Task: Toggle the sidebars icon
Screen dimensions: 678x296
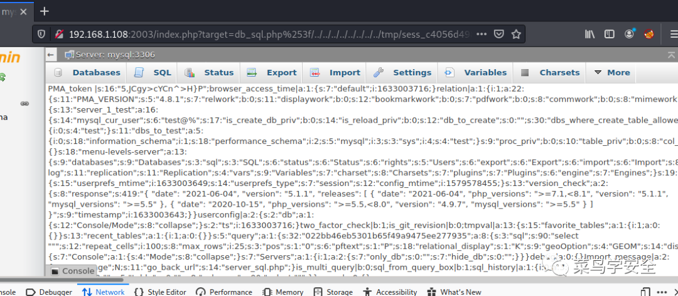Action: click(609, 34)
